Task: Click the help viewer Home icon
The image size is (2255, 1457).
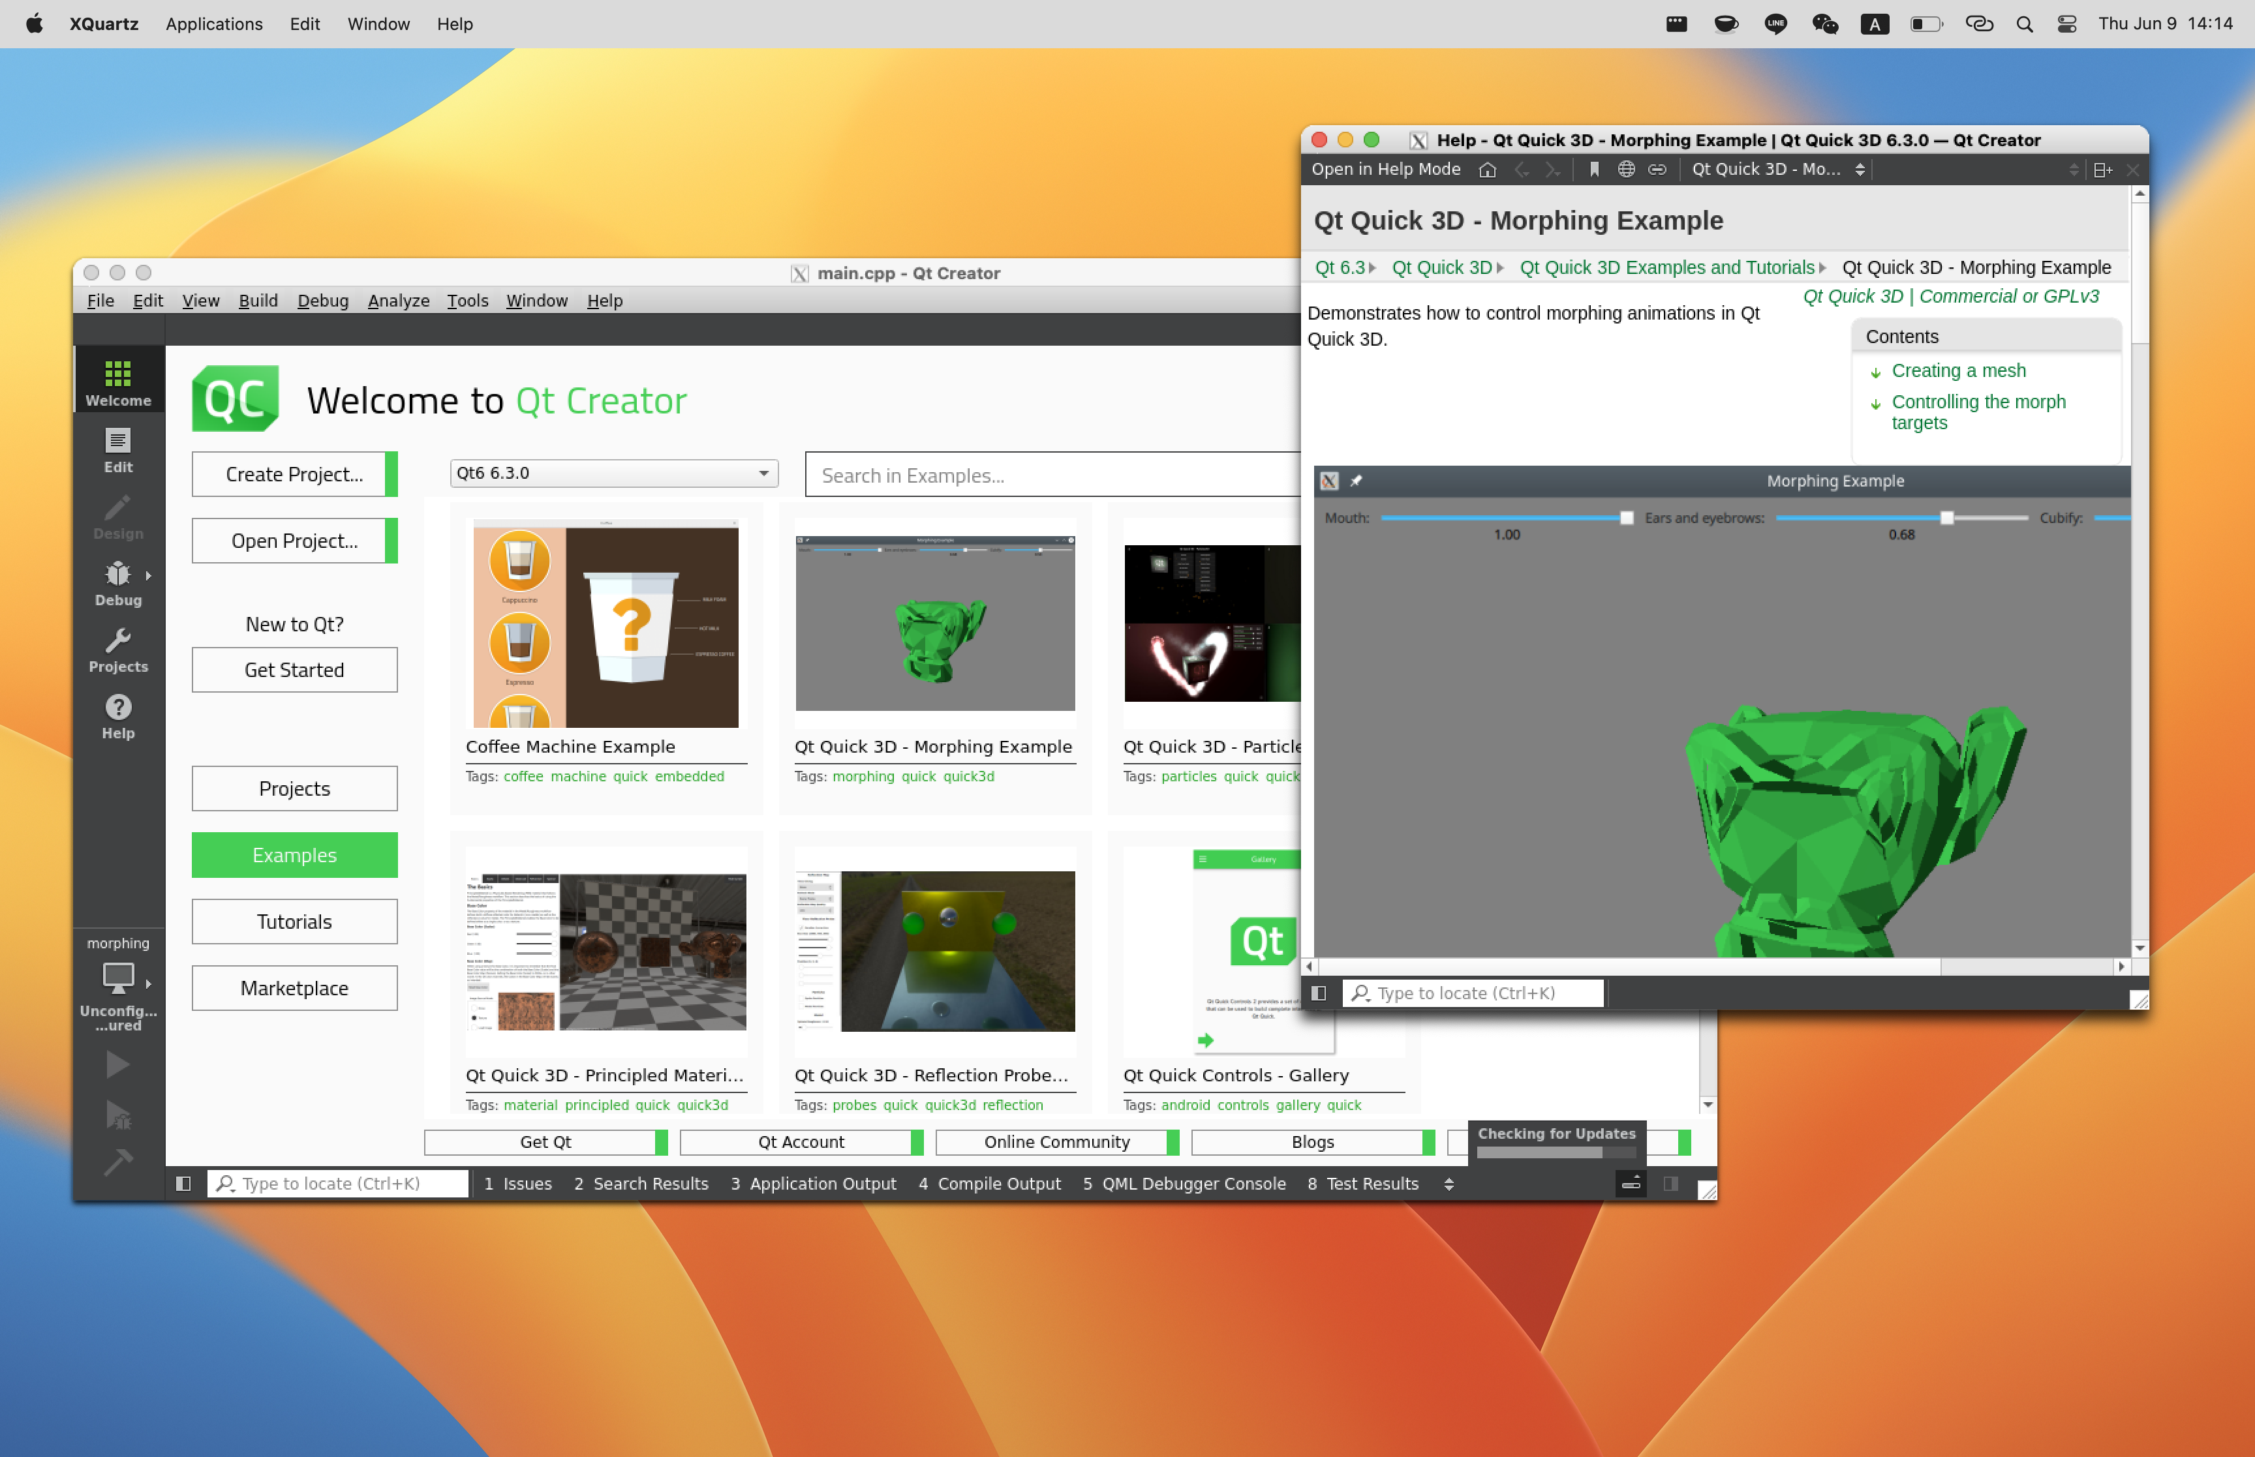Action: (1486, 170)
